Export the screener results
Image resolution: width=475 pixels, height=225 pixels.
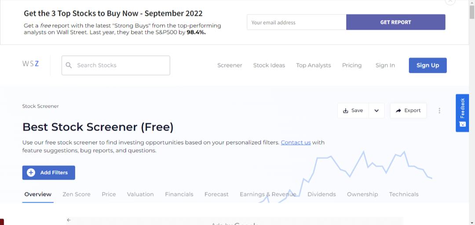pyautogui.click(x=408, y=111)
